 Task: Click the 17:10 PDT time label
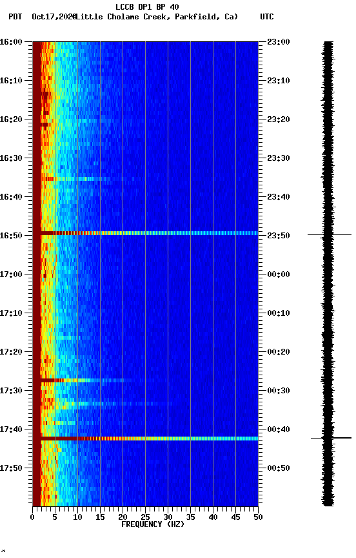(11, 313)
